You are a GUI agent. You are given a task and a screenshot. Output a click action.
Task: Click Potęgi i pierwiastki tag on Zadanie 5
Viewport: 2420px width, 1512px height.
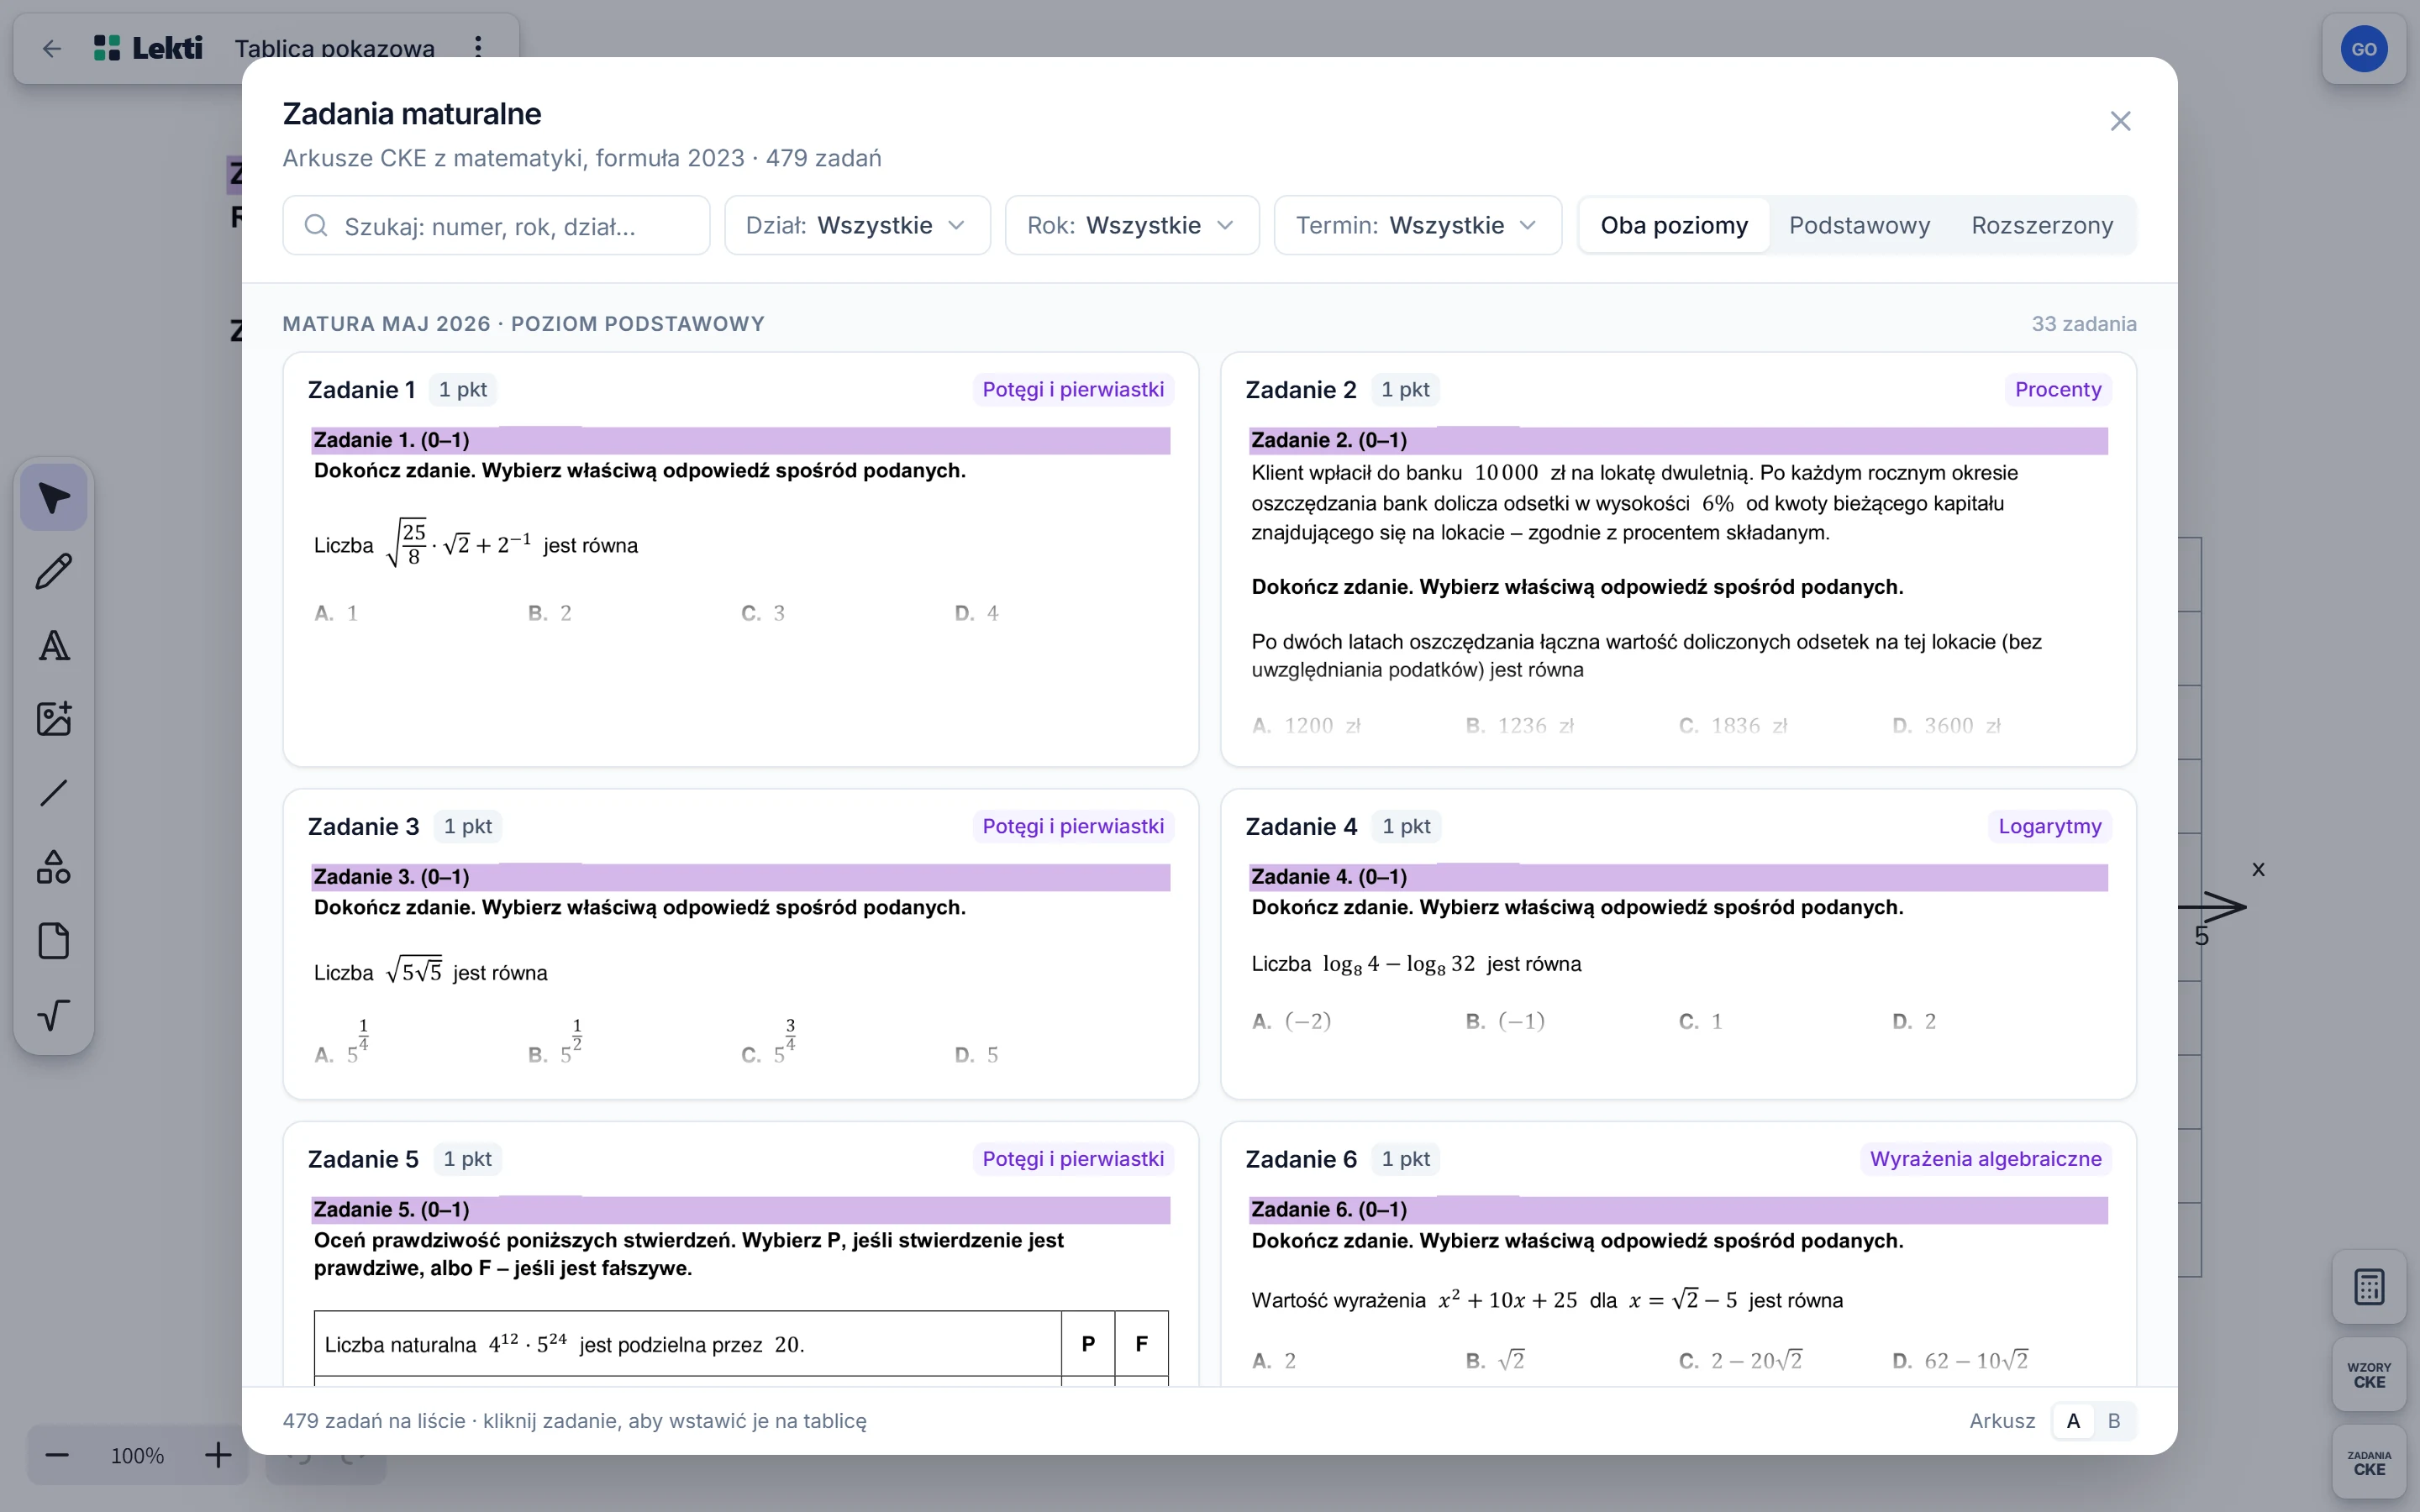point(1072,1158)
